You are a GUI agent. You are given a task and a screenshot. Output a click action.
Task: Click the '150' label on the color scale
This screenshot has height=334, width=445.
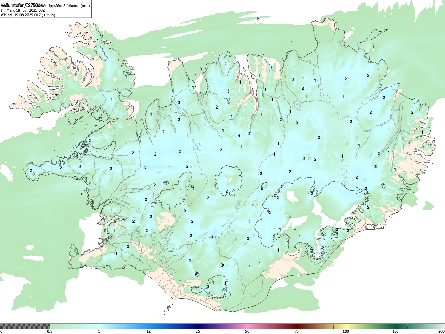(395, 331)
